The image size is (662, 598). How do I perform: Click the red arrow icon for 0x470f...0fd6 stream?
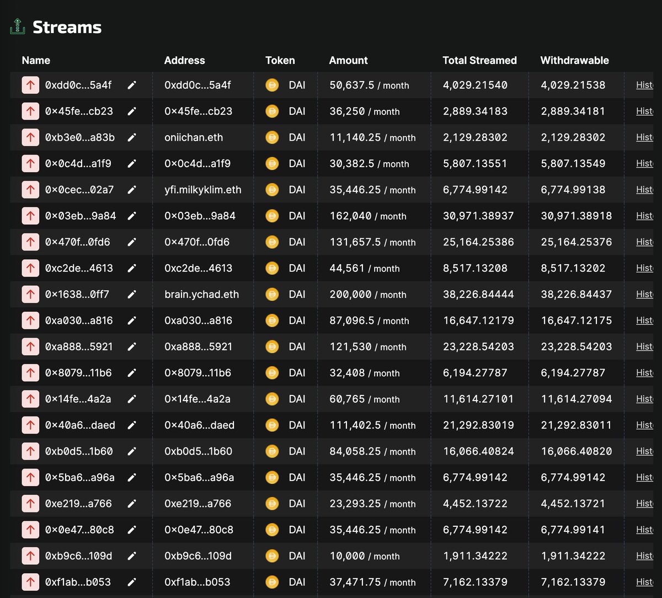click(30, 242)
